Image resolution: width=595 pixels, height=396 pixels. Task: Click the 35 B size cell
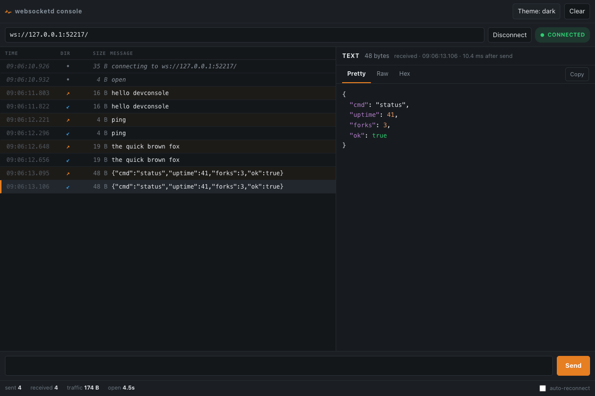click(100, 66)
